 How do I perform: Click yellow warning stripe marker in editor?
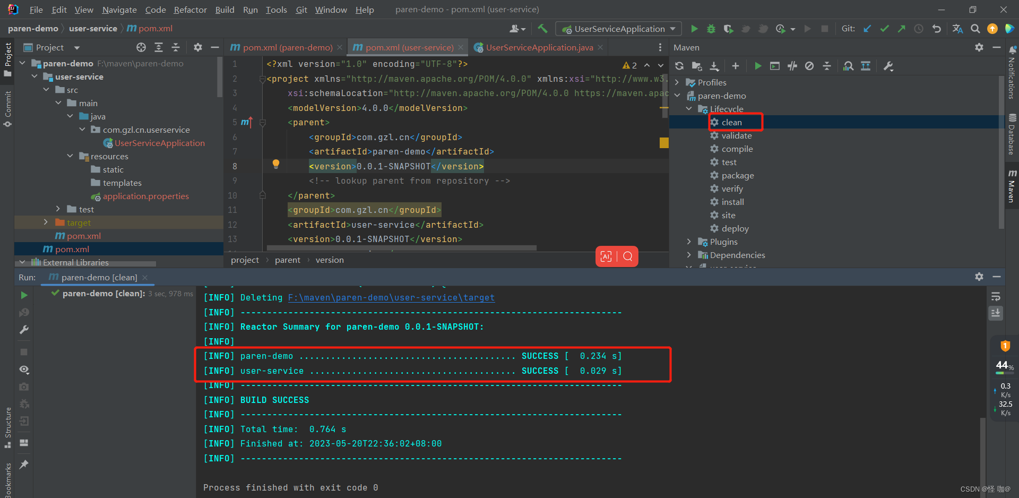pos(664,142)
